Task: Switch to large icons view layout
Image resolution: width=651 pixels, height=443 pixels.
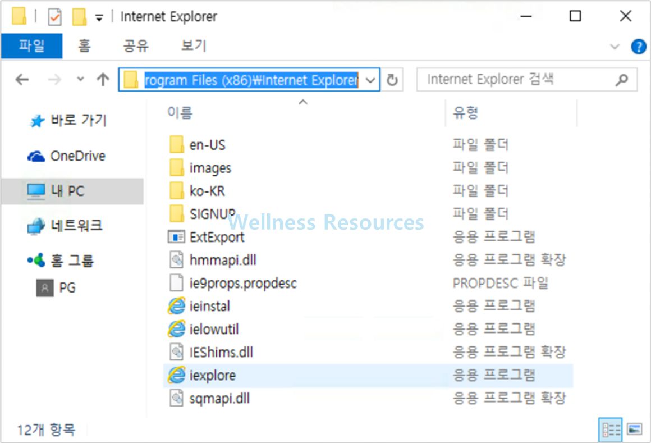Action: [635, 429]
